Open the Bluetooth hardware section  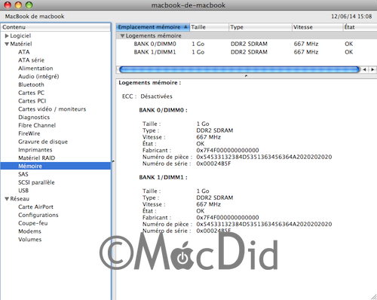click(31, 84)
